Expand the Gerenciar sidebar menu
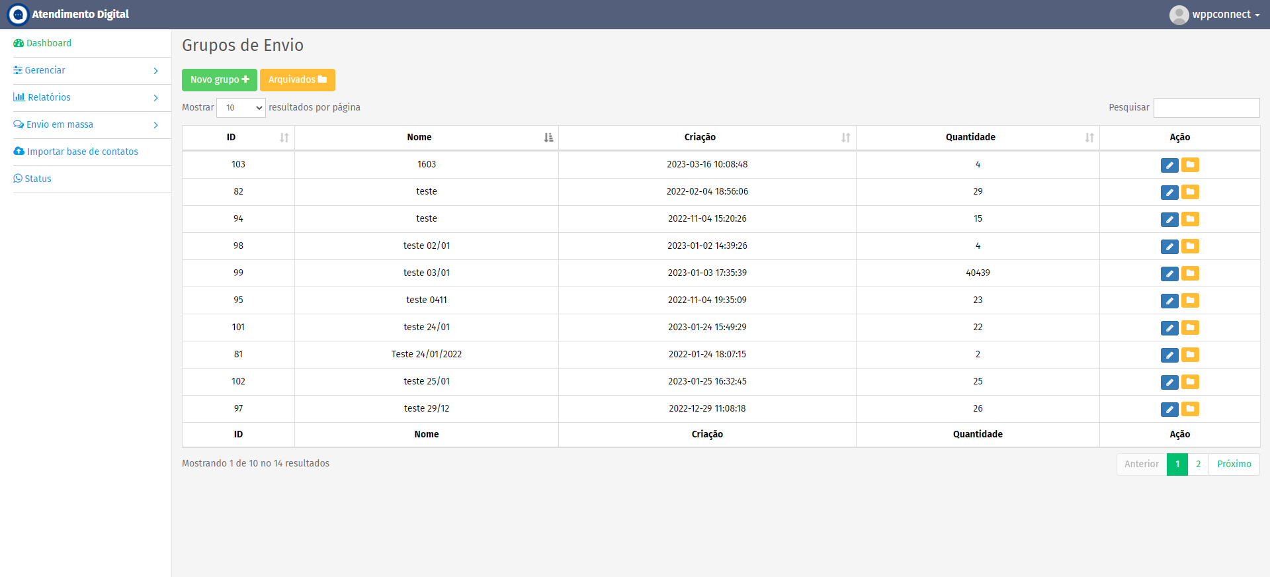This screenshot has height=577, width=1270. pos(86,70)
